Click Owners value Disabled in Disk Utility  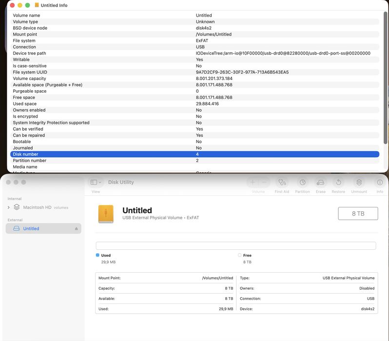pos(367,288)
